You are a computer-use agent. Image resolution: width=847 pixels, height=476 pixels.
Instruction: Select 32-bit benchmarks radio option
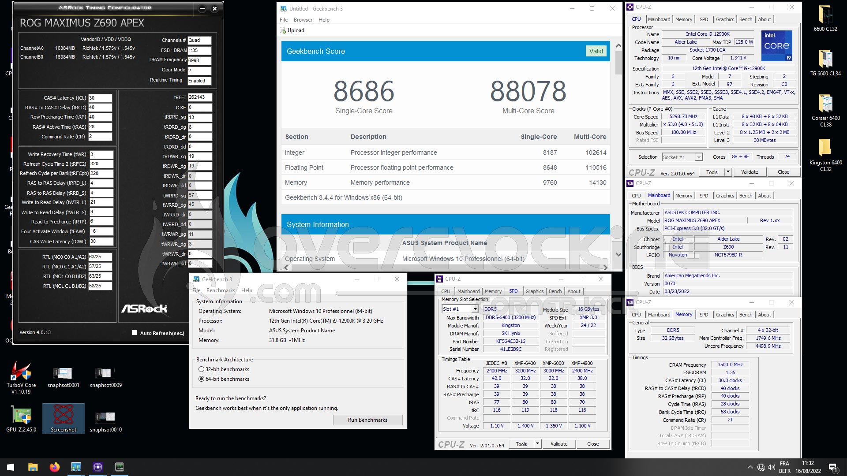pyautogui.click(x=201, y=369)
